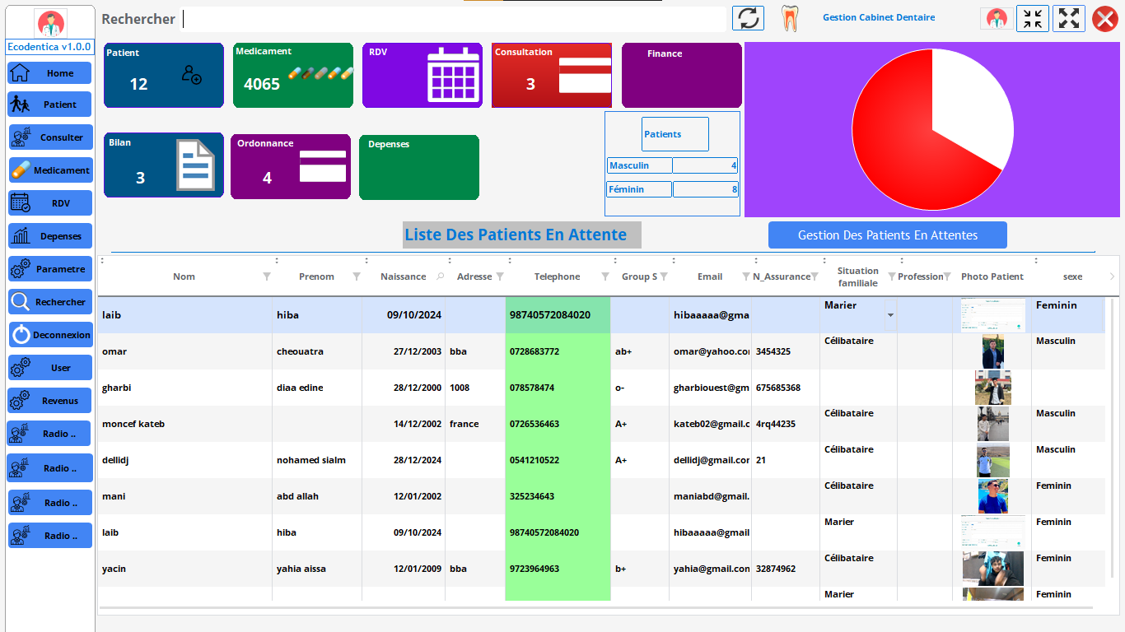This screenshot has width=1125, height=632.
Task: Click the expand to fullscreen arrows icon
Action: point(1068,18)
